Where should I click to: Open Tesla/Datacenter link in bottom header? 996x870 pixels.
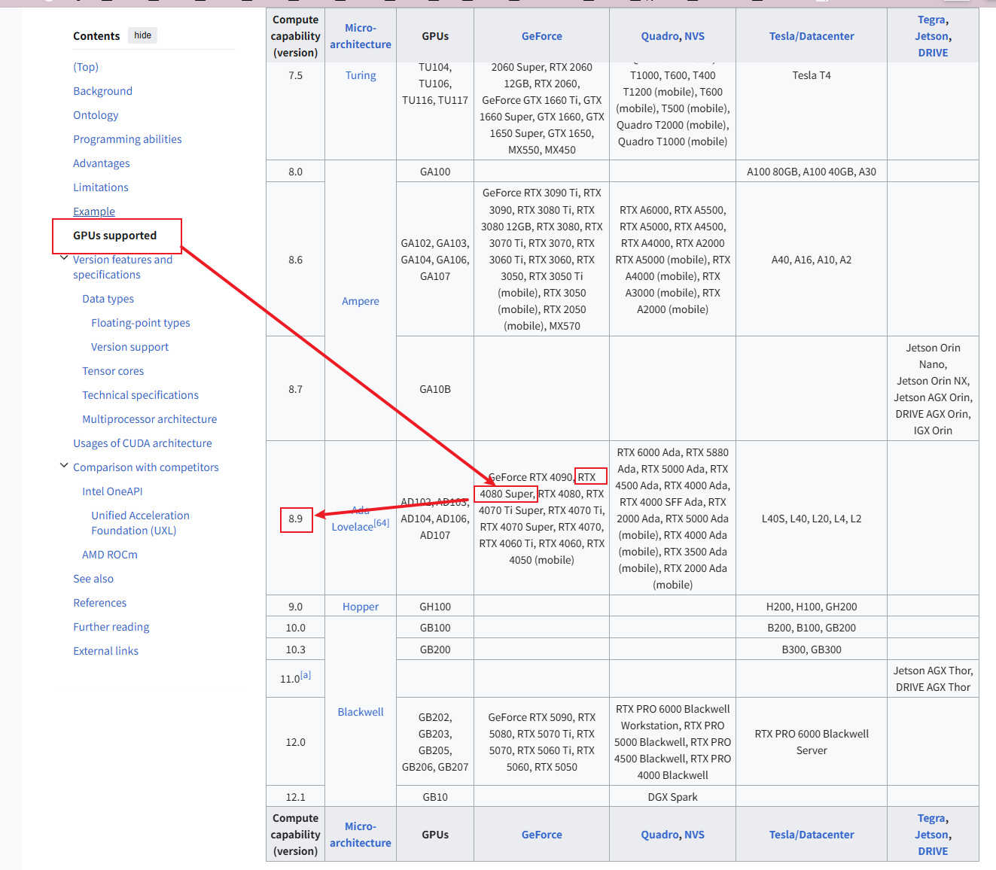[x=812, y=835]
